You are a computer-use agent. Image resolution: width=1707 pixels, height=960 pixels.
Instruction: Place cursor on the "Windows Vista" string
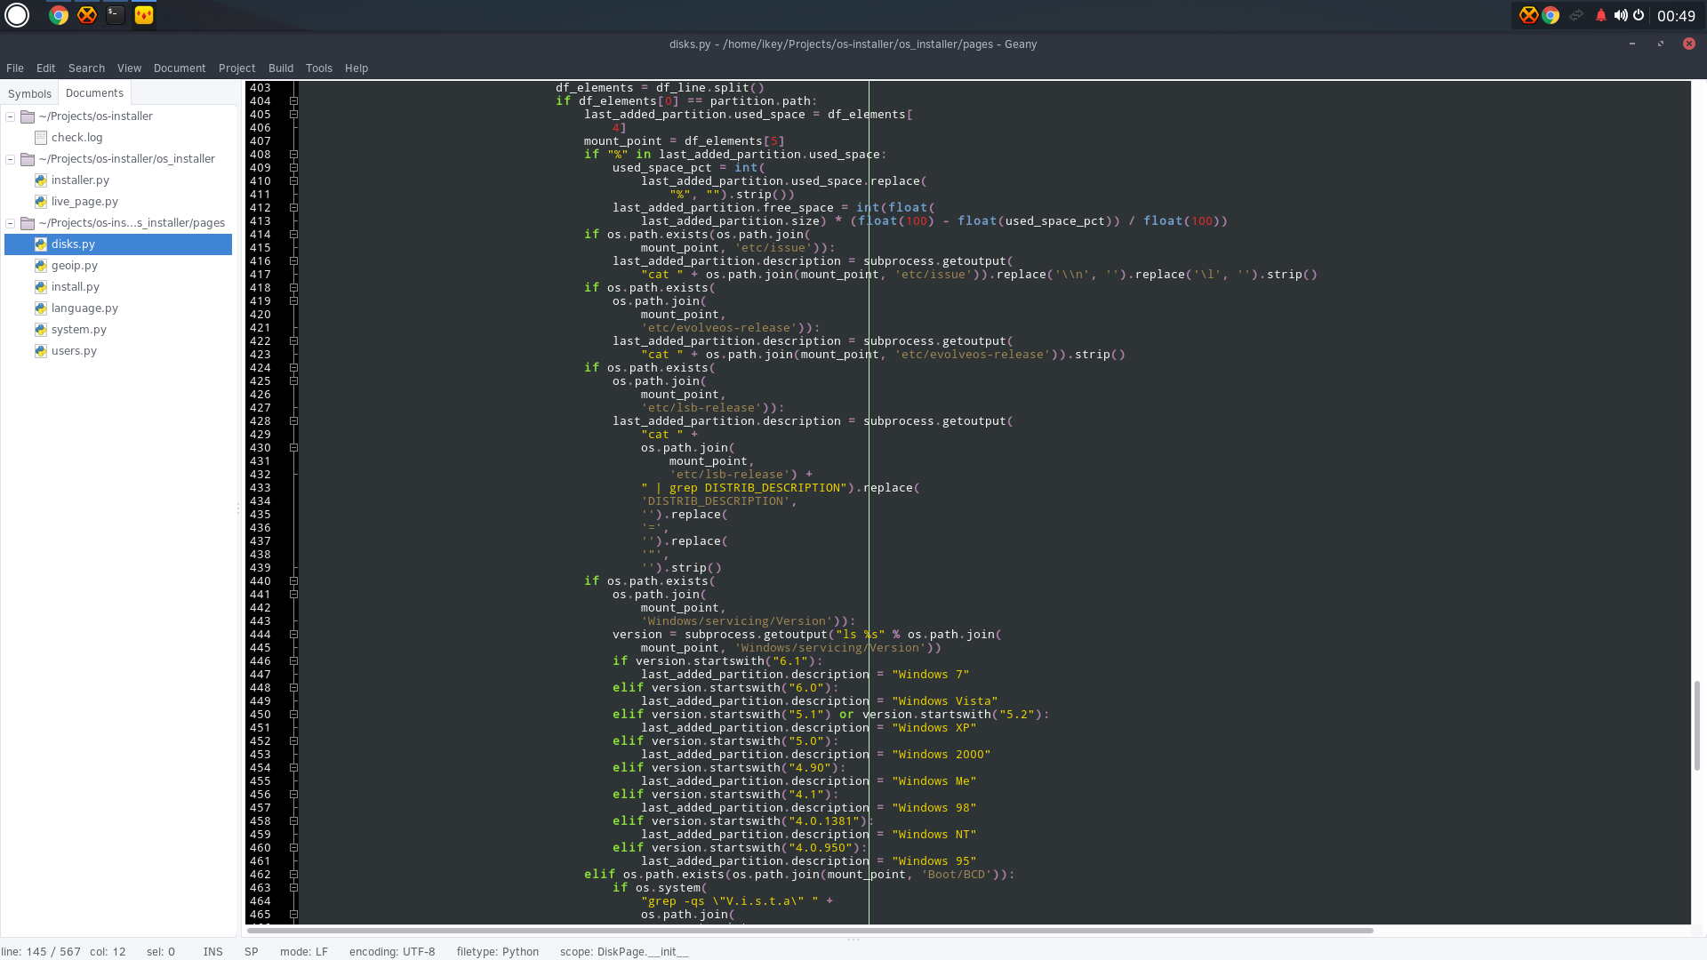[x=944, y=701]
